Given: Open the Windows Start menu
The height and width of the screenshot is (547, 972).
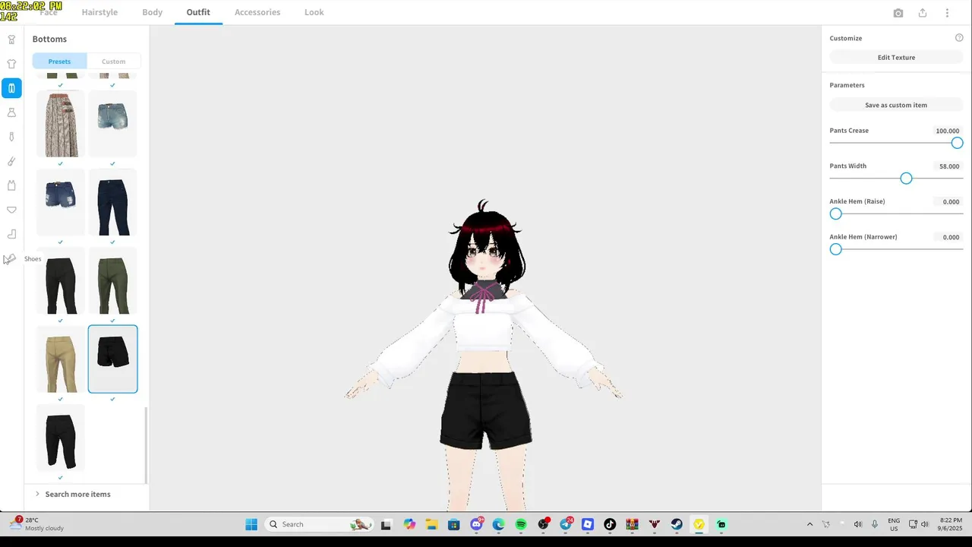Looking at the screenshot, I should click(x=251, y=524).
